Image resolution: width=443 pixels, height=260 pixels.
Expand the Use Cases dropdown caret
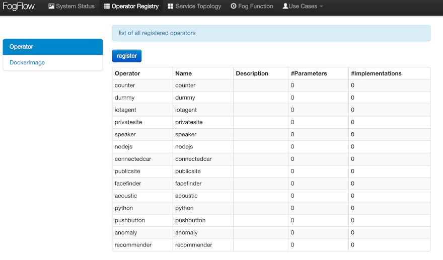(x=321, y=7)
